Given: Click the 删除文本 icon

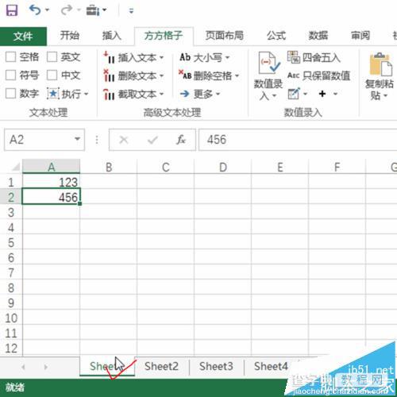Looking at the screenshot, I should [109, 75].
